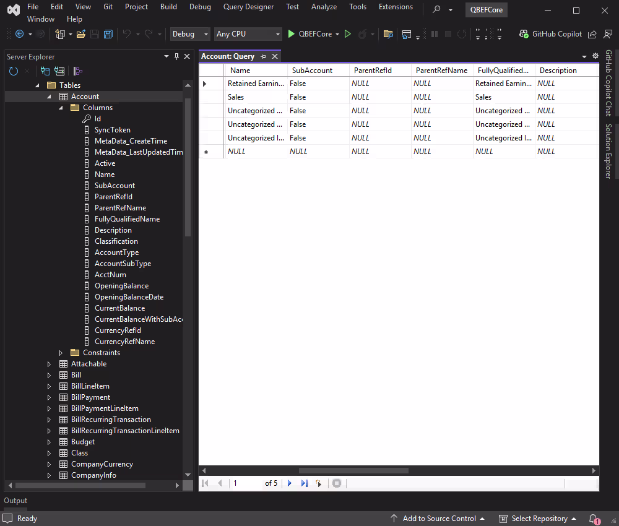Click Start Without Debugging outline play icon
This screenshot has height=526, width=619.
348,34
